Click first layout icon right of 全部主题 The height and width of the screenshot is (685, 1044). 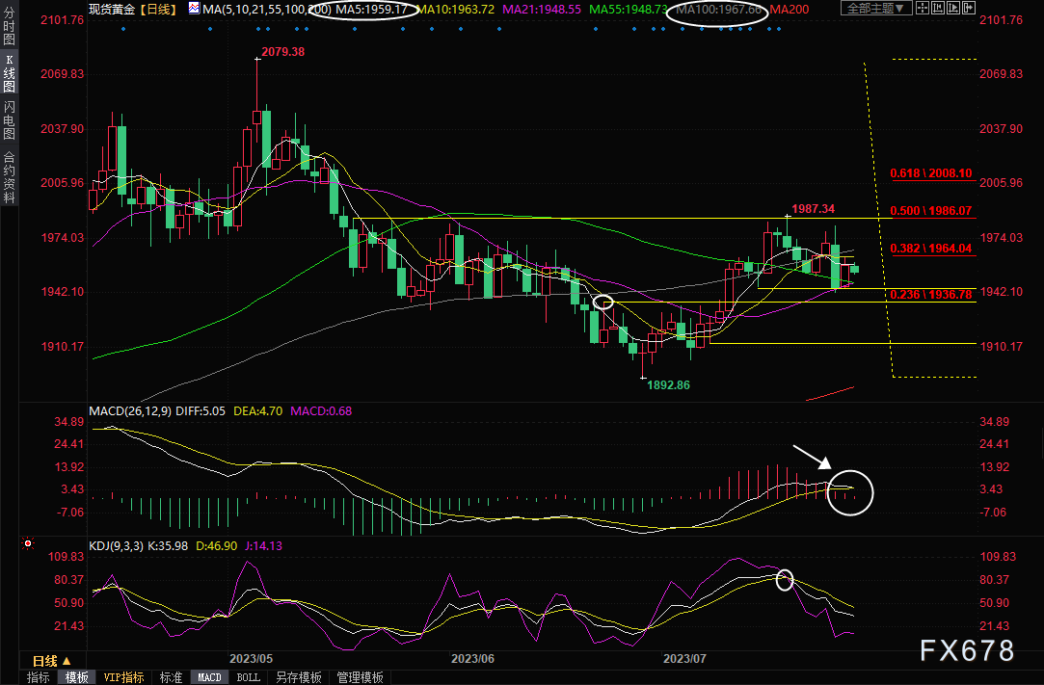click(924, 9)
